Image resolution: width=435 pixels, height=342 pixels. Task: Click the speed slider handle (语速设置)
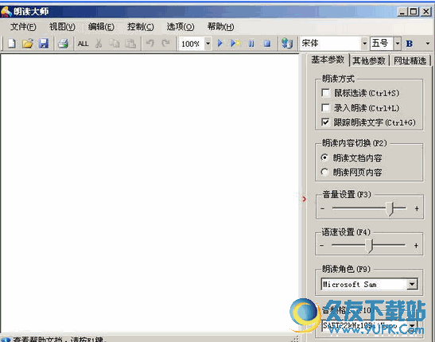tap(369, 246)
